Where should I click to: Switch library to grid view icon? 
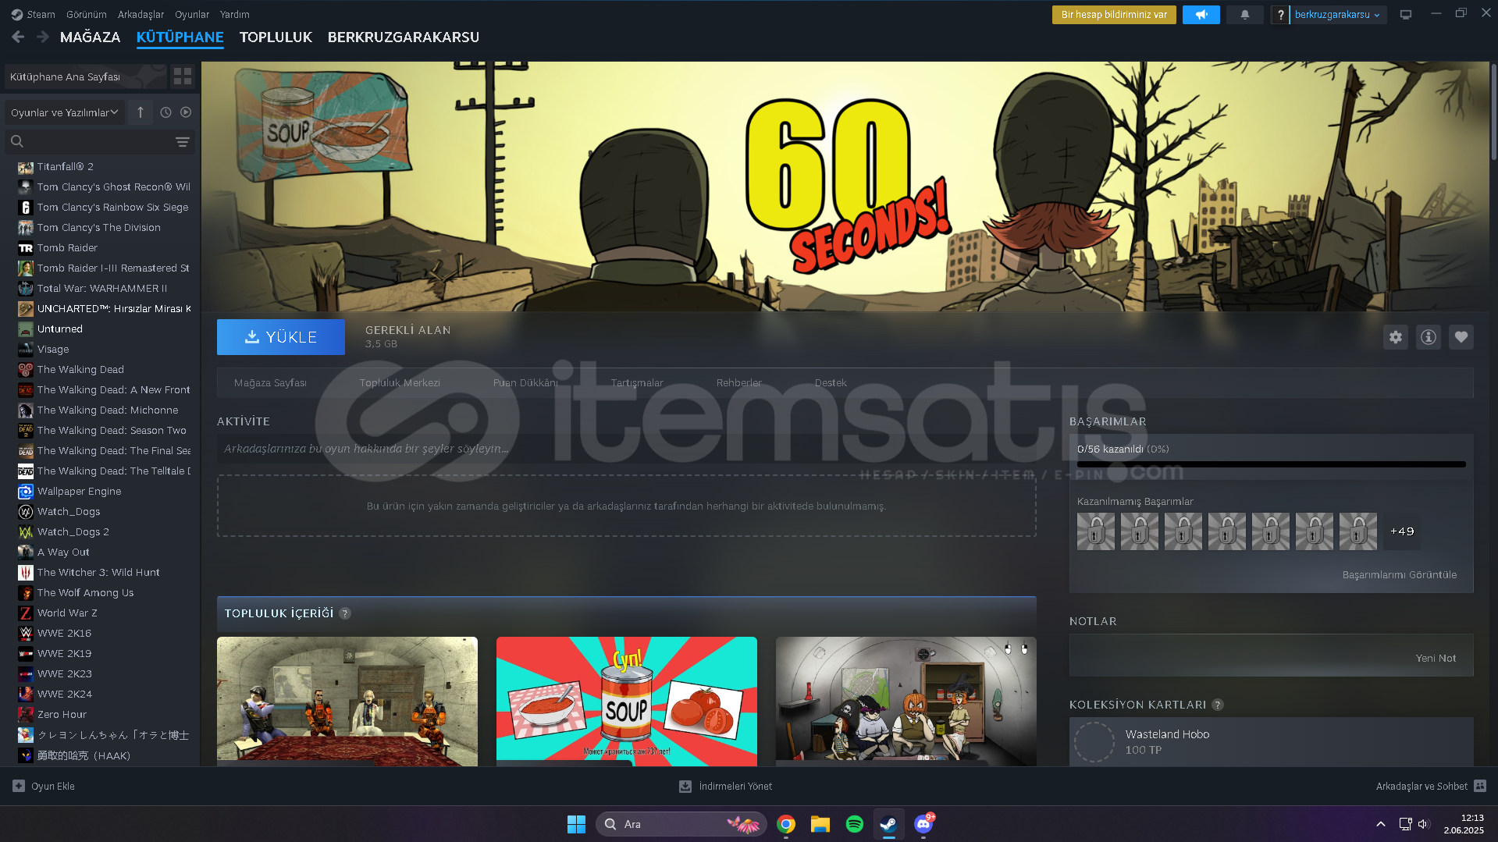tap(183, 76)
